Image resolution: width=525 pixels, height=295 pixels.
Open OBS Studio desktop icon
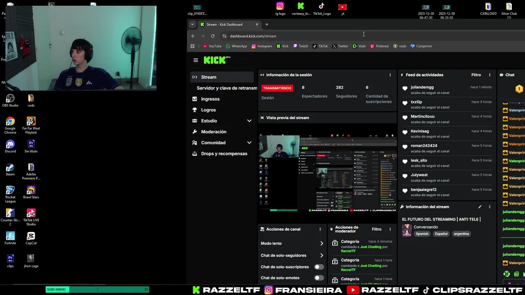[10, 101]
